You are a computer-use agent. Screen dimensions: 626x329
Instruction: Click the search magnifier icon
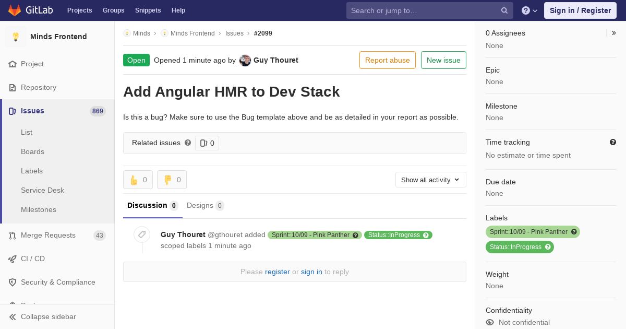pos(504,10)
